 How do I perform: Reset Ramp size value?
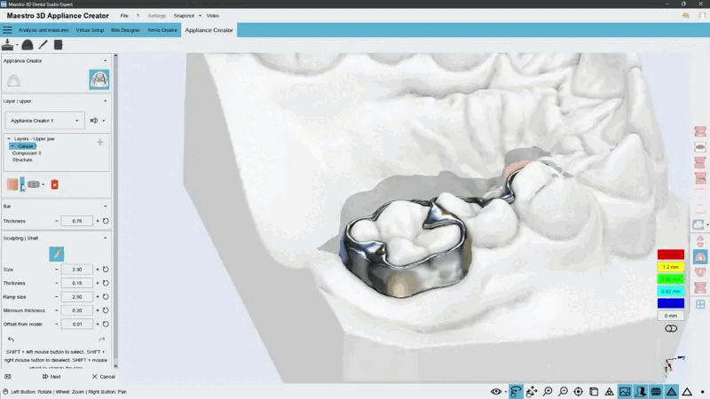point(106,297)
